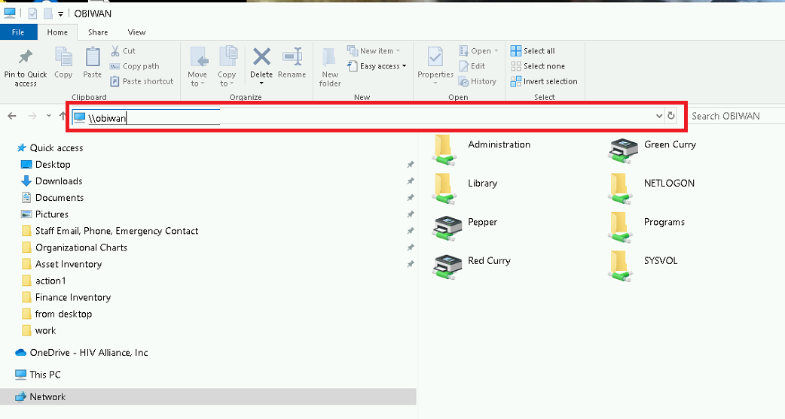
Task: Click Pin to Quick access icon
Action: 25,57
